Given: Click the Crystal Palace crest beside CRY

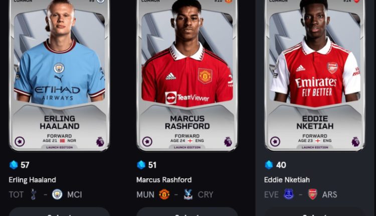Looking at the screenshot, I should tap(188, 194).
